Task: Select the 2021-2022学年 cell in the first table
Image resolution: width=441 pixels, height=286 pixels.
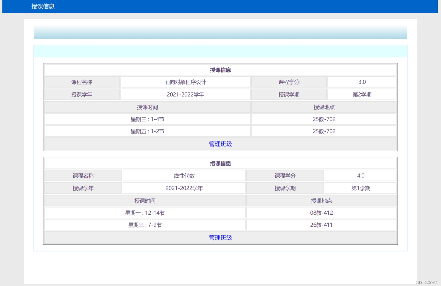Action: tap(185, 94)
